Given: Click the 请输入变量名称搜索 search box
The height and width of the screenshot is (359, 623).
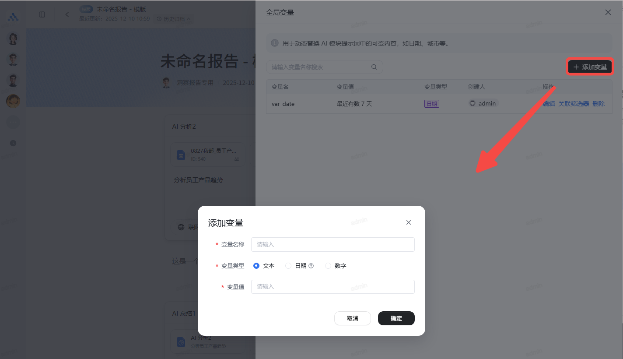Looking at the screenshot, I should [x=325, y=67].
